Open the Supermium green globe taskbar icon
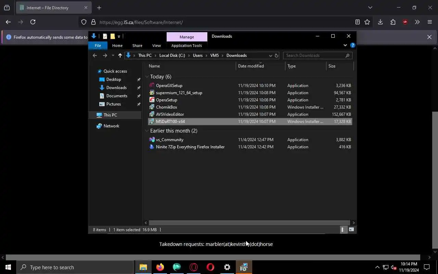Viewport: 438px width, 274px height. point(177,267)
